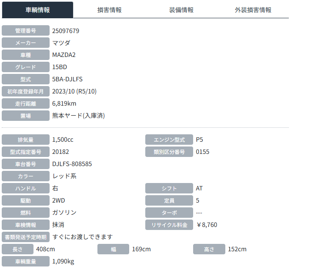Switch to the 損害情報 tab
The image size is (311, 273).
109,10
